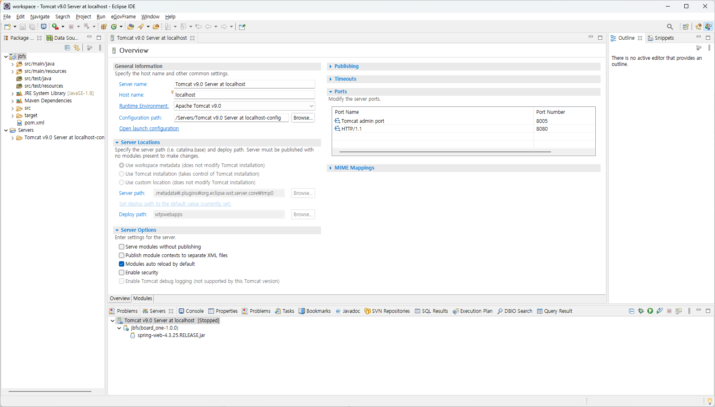Expand the Publishing section

pyautogui.click(x=330, y=66)
